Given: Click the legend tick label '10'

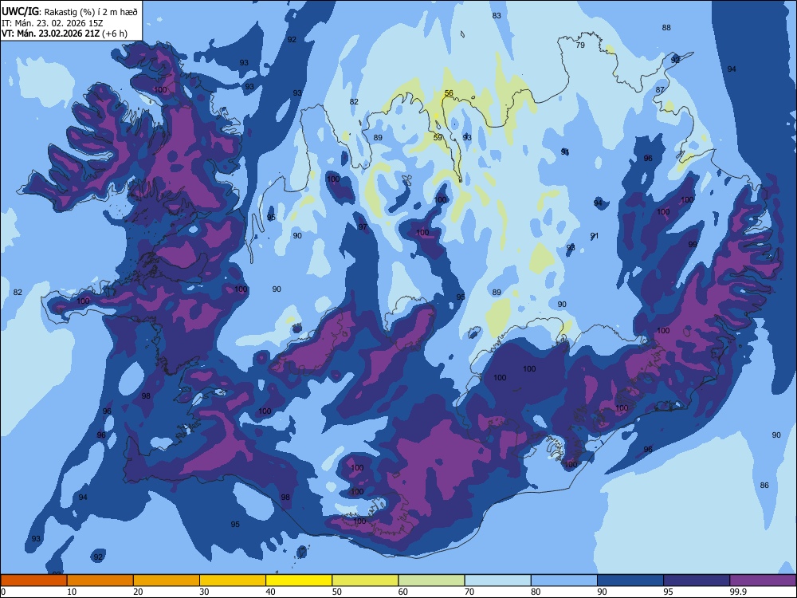Looking at the screenshot, I should [72, 592].
